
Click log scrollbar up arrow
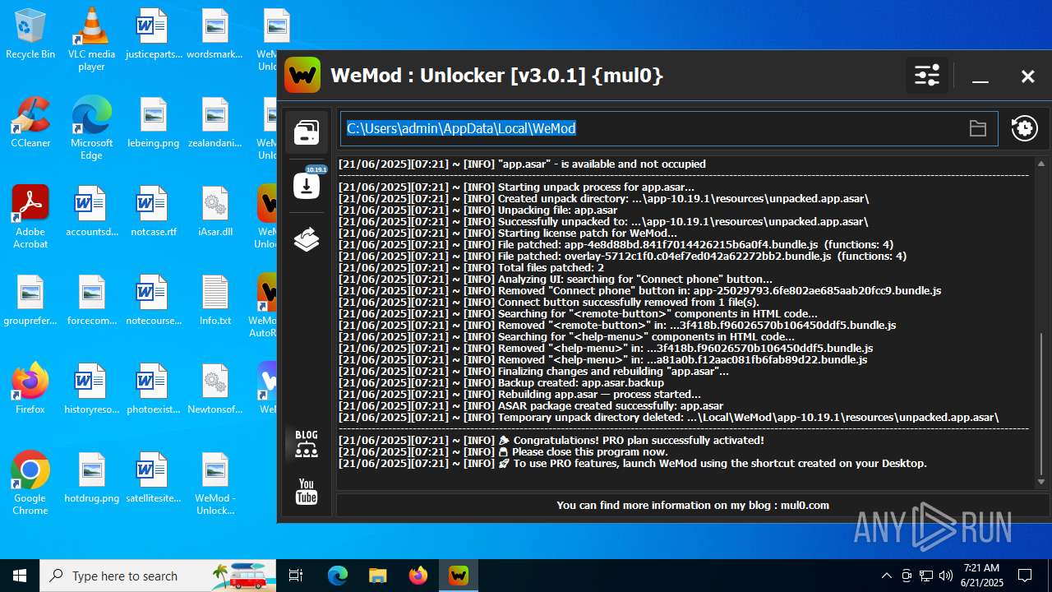1041,164
